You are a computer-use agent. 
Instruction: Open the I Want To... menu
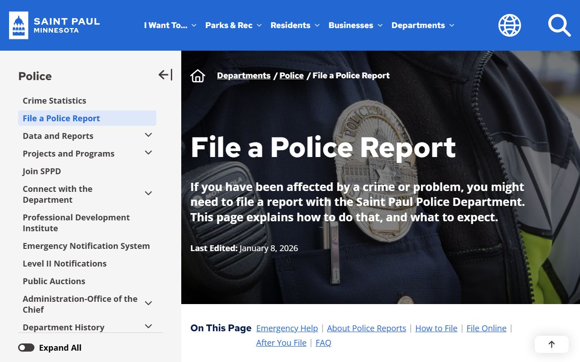tap(170, 25)
